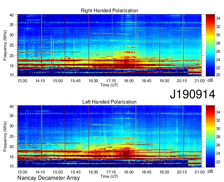The width and height of the screenshot is (224, 182).
Task: Click the 20 value on the top colorbar
Action: tap(218, 75)
